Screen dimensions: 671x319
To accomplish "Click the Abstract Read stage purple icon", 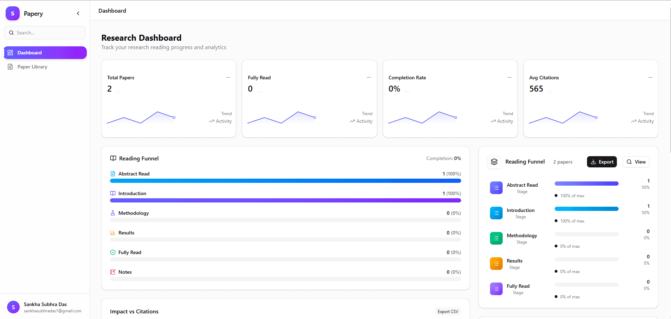I will [496, 188].
